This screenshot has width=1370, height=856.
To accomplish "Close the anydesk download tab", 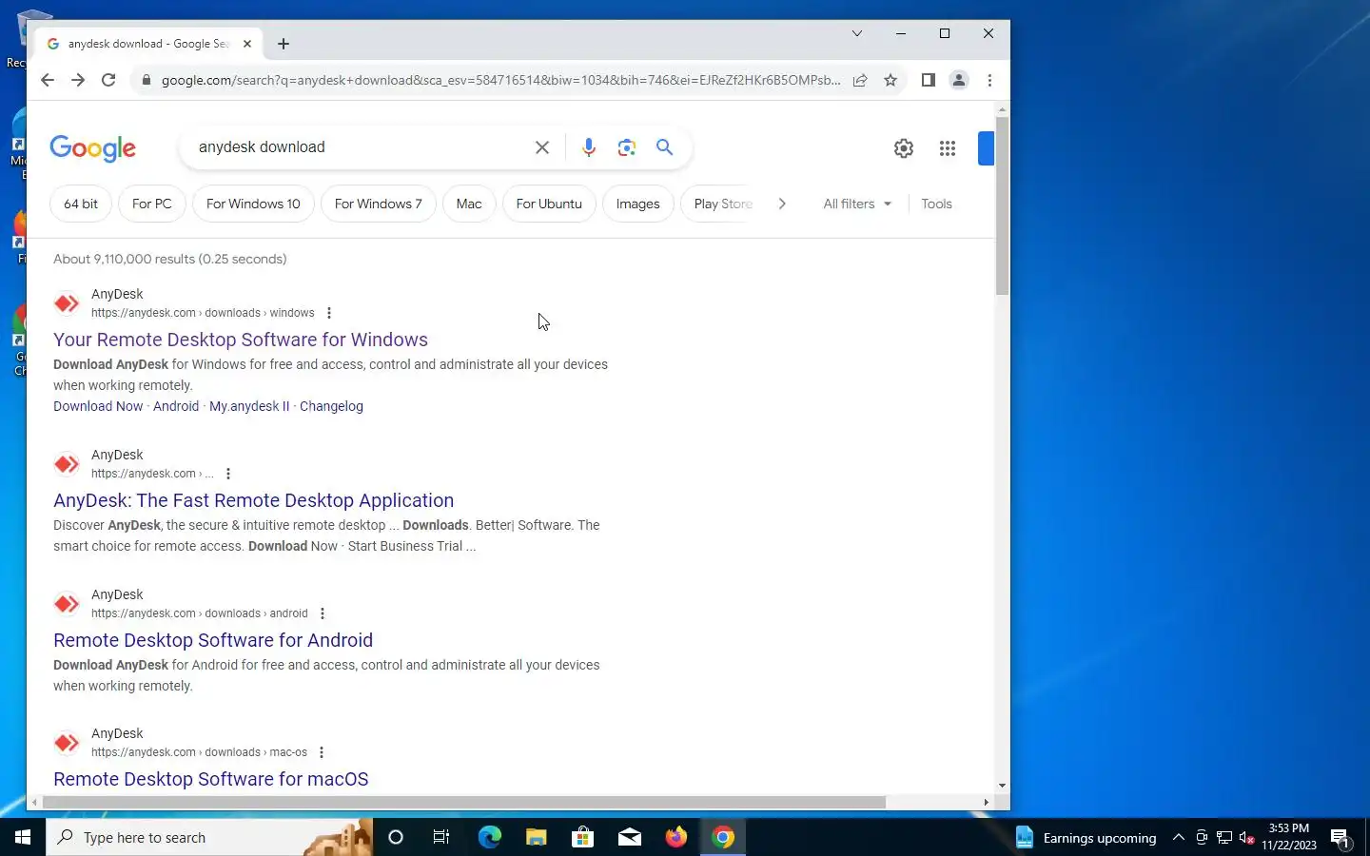I will point(247,44).
